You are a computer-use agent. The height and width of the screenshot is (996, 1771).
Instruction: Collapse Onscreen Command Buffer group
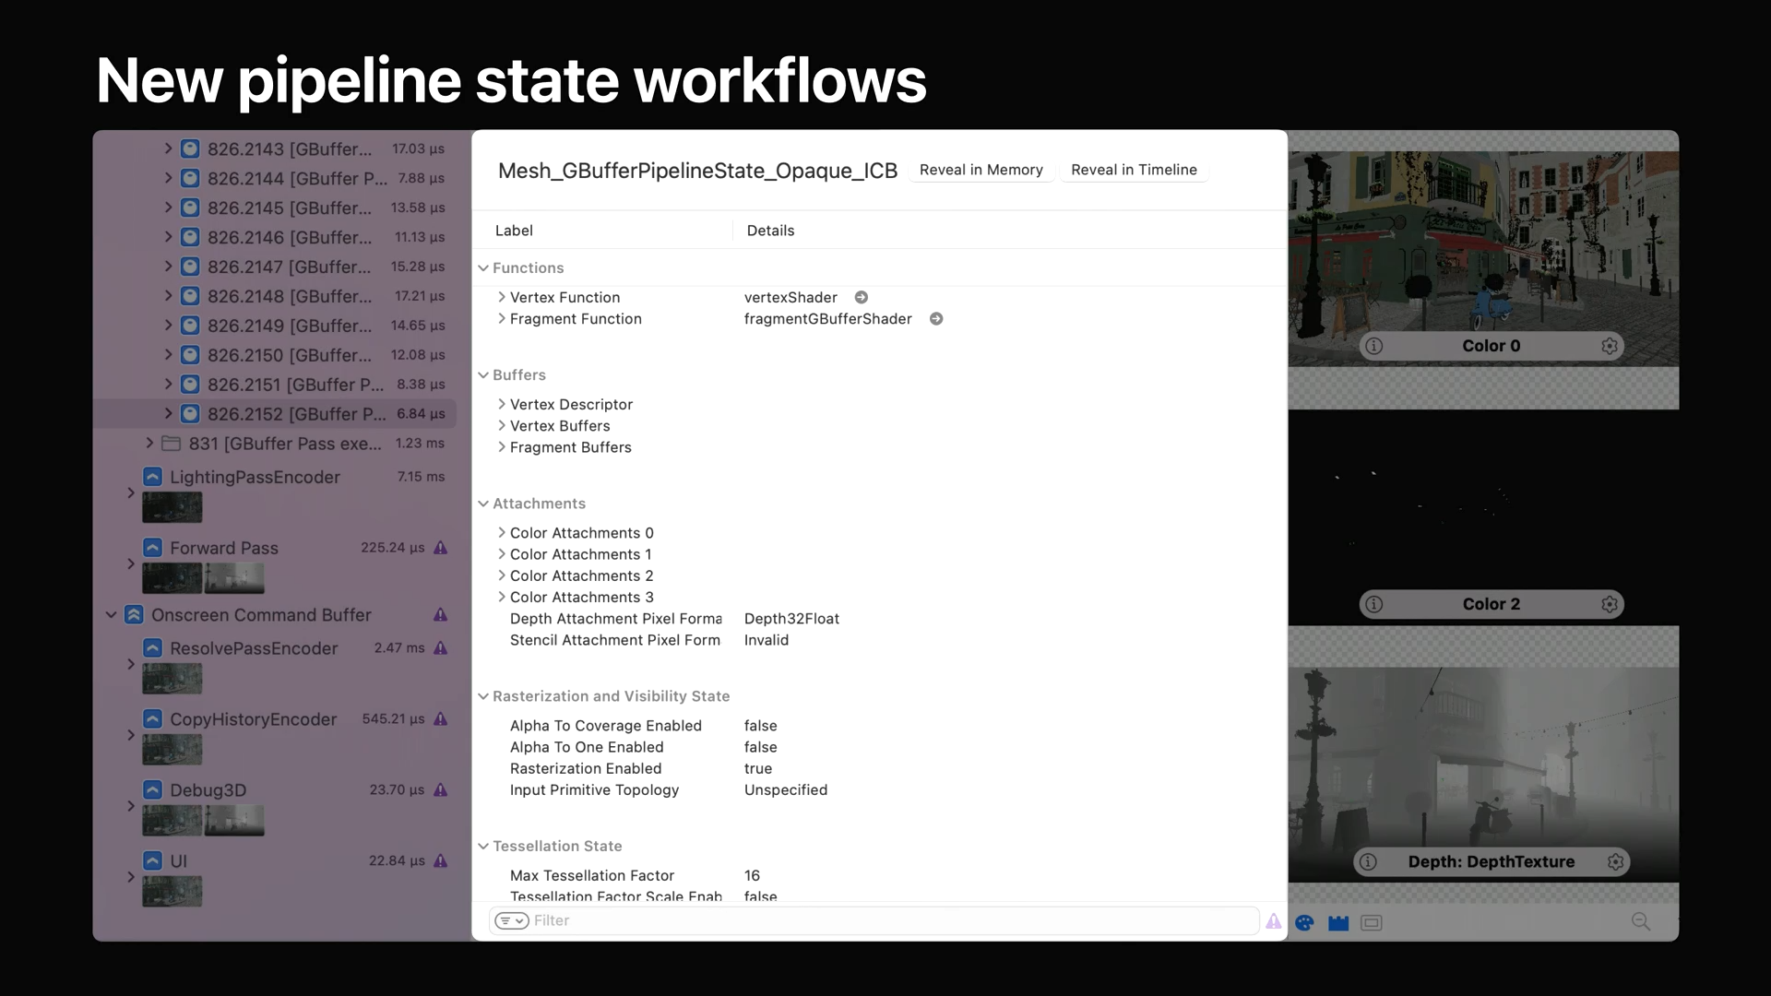(x=112, y=615)
